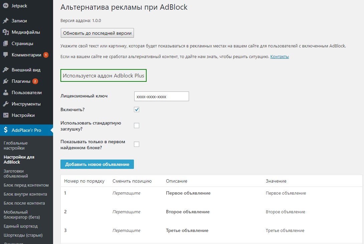Open Глобальные настройки submenu item
The height and width of the screenshot is (244, 364).
(15, 146)
